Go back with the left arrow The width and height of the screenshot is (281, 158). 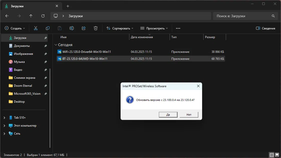point(7,16)
